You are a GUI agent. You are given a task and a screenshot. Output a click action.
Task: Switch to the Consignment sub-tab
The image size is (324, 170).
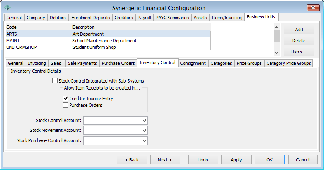[x=193, y=63]
